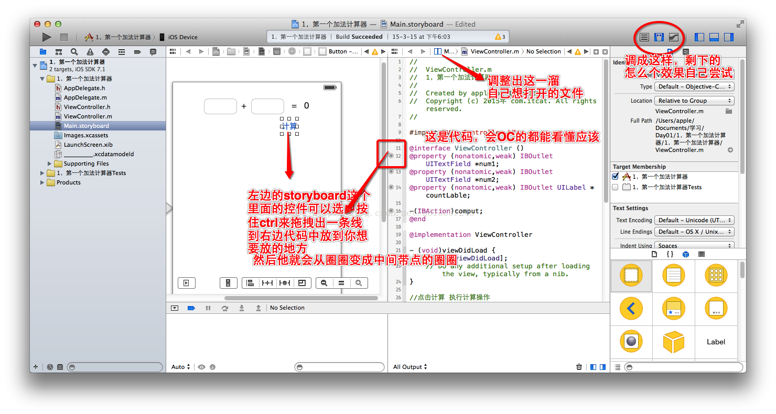Zoom out the storyboard canvas
Viewport: 776px width, 414px height.
click(324, 283)
